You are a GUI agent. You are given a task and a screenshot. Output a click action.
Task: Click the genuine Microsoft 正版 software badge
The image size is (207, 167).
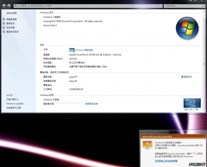coord(192,103)
